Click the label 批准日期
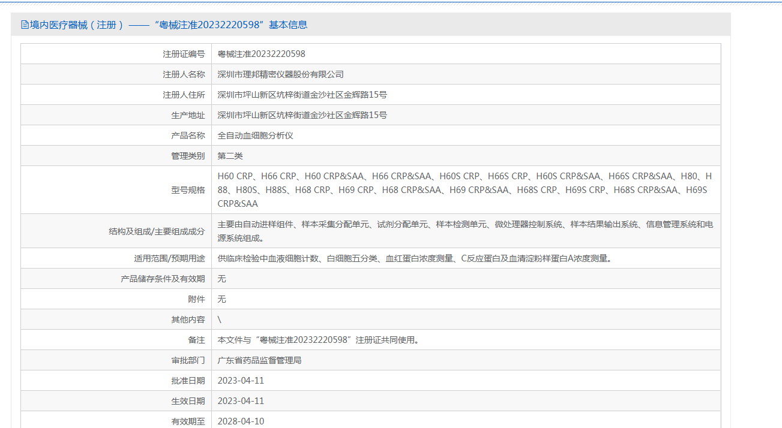 [188, 381]
